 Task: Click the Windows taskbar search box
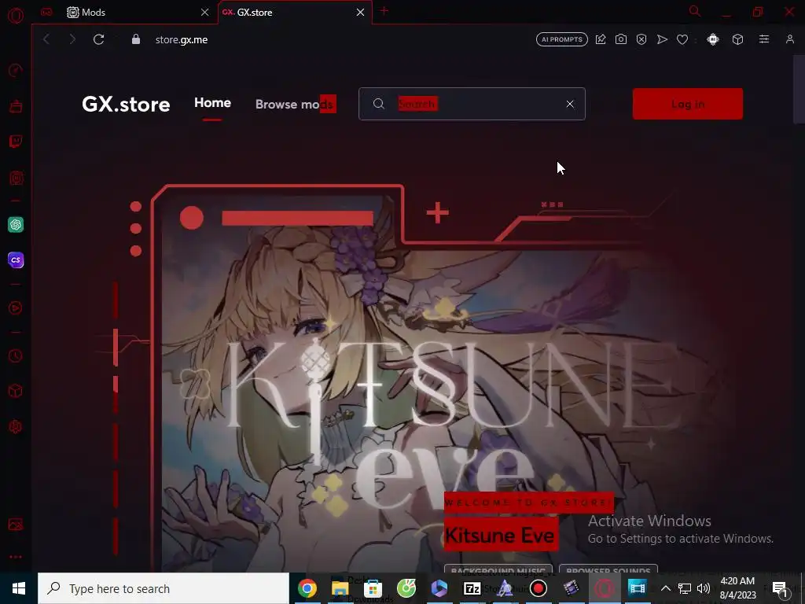(x=164, y=588)
